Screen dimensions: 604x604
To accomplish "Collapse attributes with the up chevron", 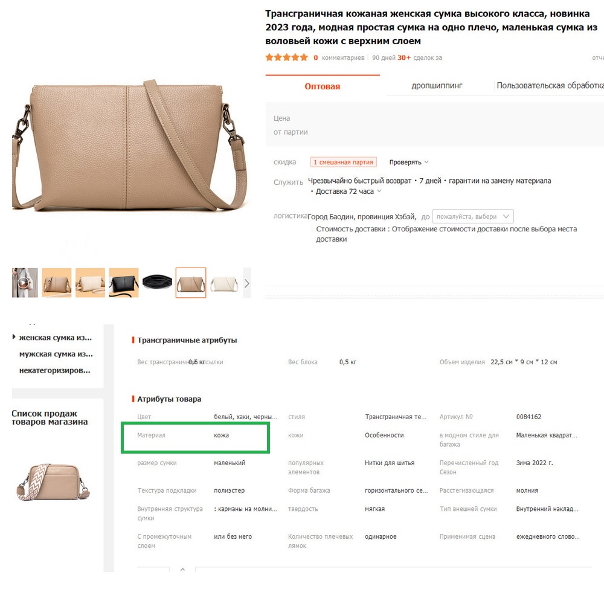I will [x=182, y=570].
